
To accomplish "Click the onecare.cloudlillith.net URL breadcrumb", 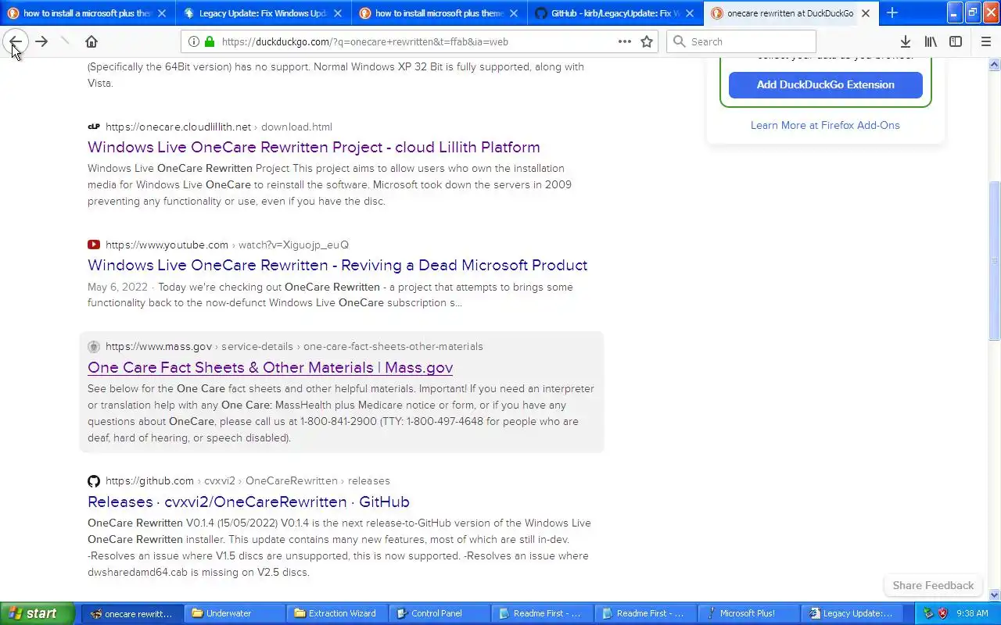I will click(x=219, y=127).
